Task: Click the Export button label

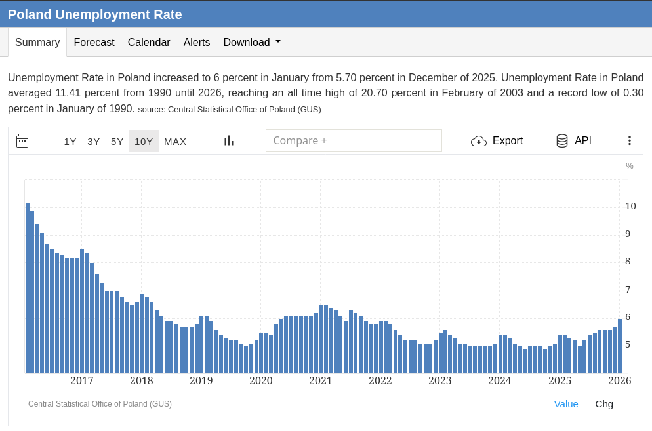Action: (507, 140)
